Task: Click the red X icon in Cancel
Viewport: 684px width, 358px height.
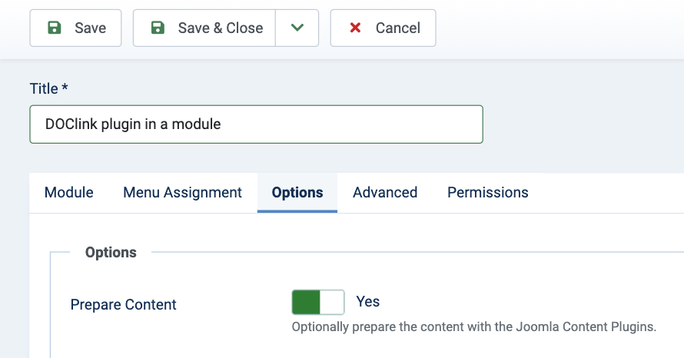Action: tap(355, 28)
